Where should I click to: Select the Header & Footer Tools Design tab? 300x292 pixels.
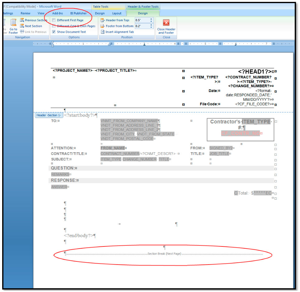pos(143,13)
